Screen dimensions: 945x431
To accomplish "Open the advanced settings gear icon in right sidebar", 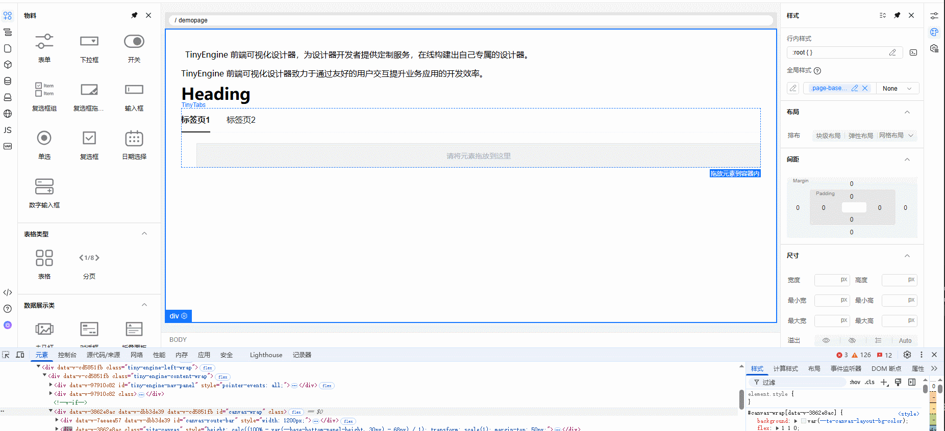I will [934, 48].
